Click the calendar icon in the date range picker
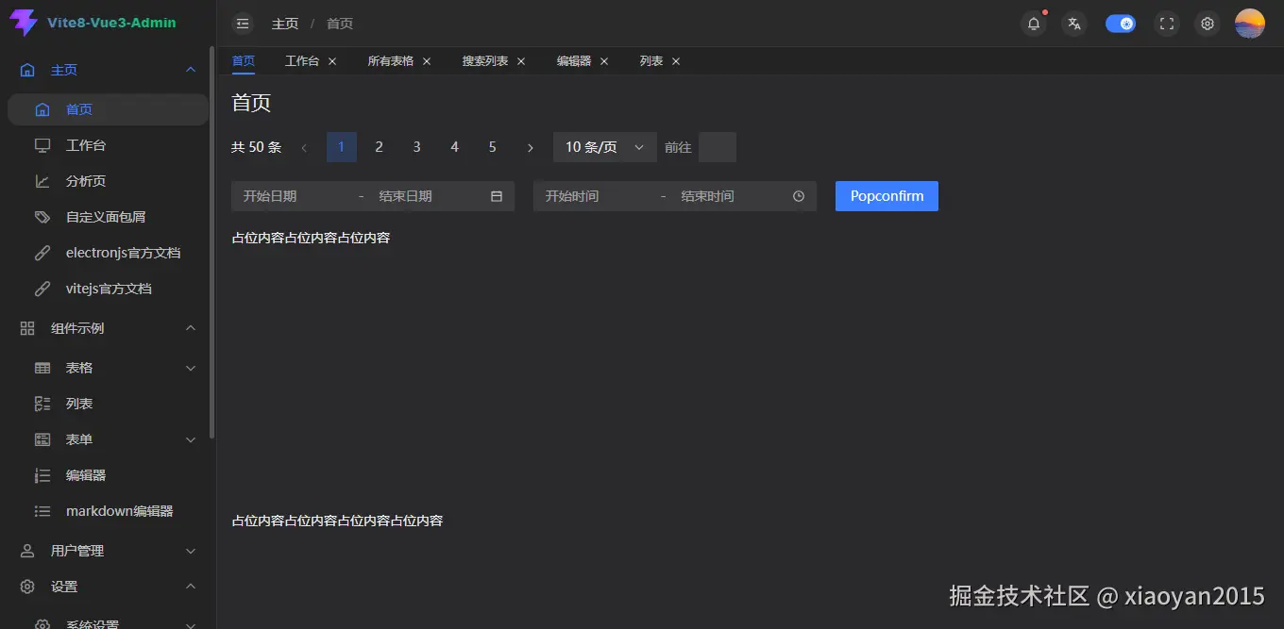Viewport: 1284px width, 629px height. click(x=497, y=196)
